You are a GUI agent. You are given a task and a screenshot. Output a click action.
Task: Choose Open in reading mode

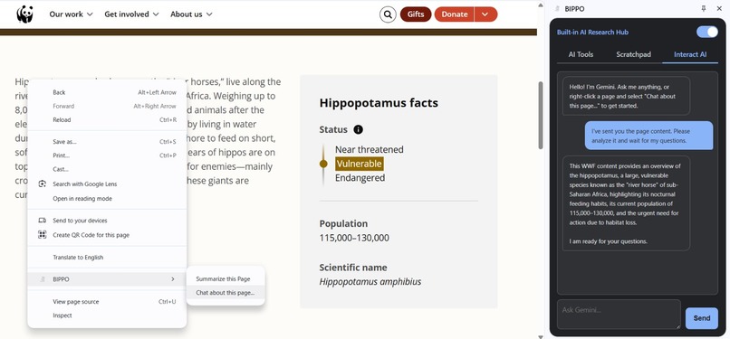pyautogui.click(x=107, y=199)
